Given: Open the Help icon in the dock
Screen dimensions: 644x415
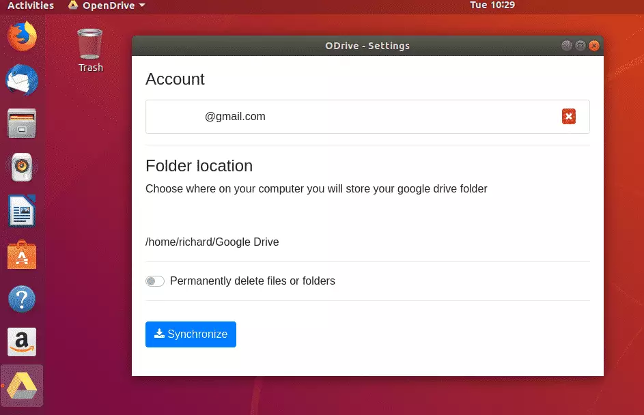Looking at the screenshot, I should tap(22, 299).
